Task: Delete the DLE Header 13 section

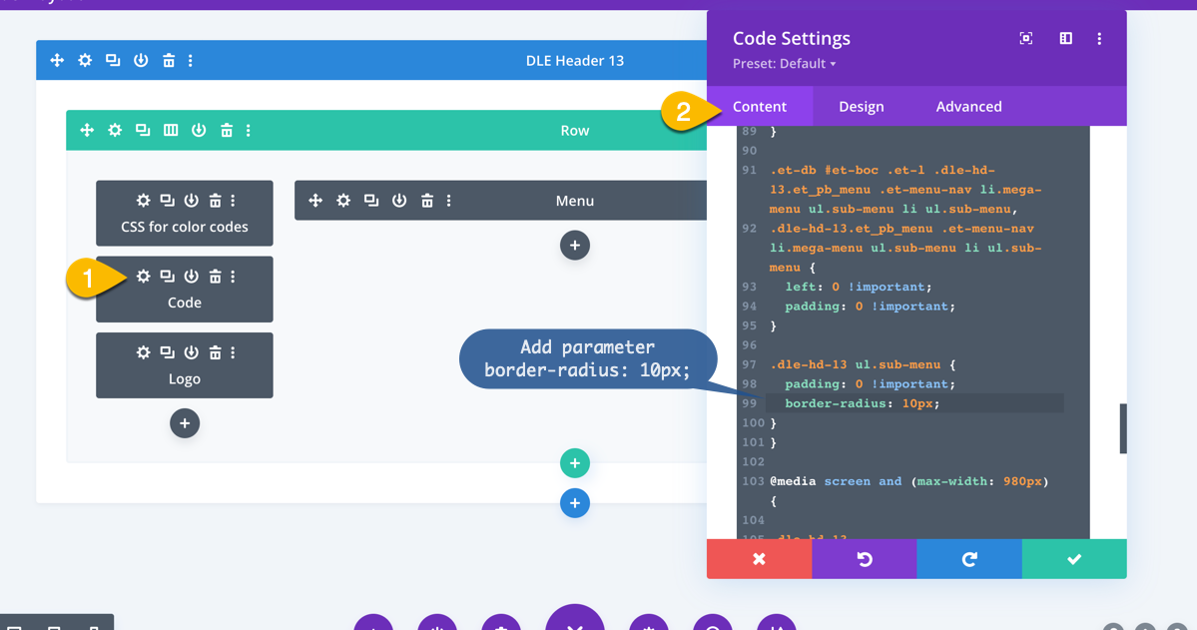Action: (x=169, y=60)
